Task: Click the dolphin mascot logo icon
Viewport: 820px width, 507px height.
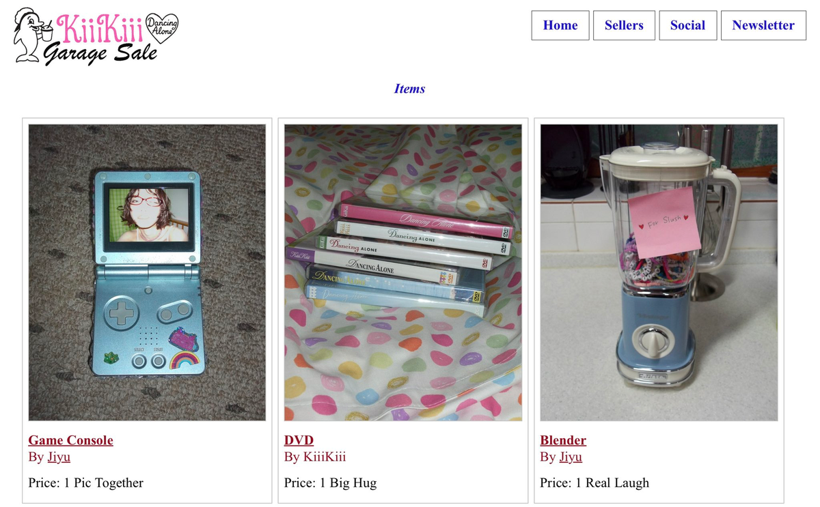Action: click(32, 35)
